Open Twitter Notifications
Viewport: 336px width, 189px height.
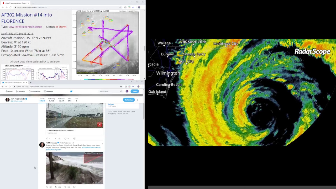[34, 91]
